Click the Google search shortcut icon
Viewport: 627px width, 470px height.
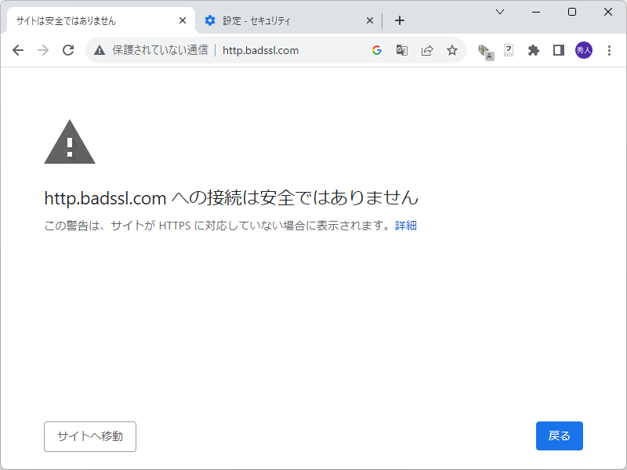pos(375,49)
